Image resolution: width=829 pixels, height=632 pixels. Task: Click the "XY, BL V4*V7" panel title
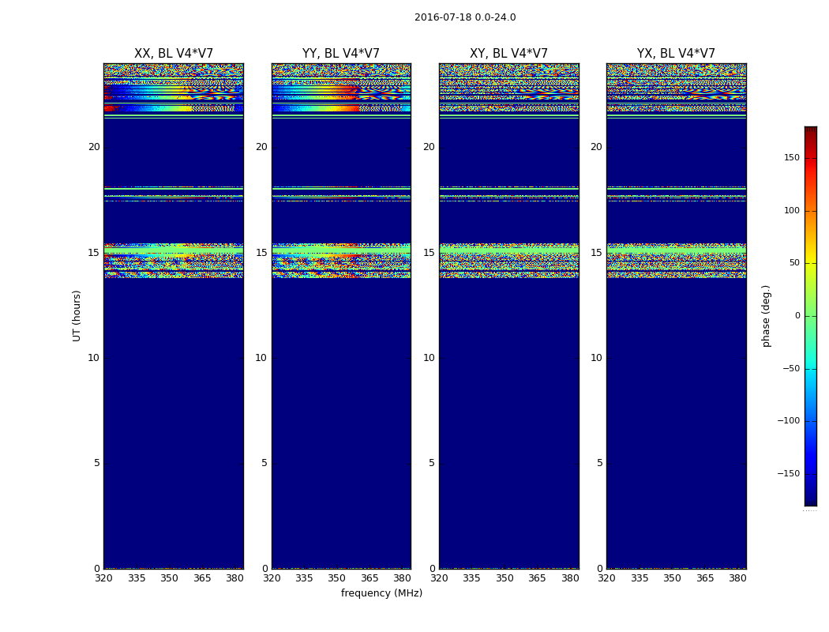point(508,54)
